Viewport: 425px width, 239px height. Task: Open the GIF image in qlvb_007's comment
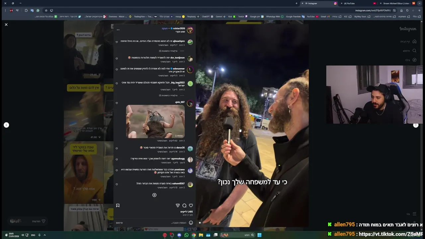(155, 121)
